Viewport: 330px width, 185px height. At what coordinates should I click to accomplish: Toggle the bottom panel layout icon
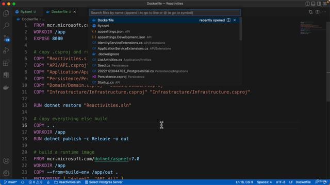(x=313, y=4)
